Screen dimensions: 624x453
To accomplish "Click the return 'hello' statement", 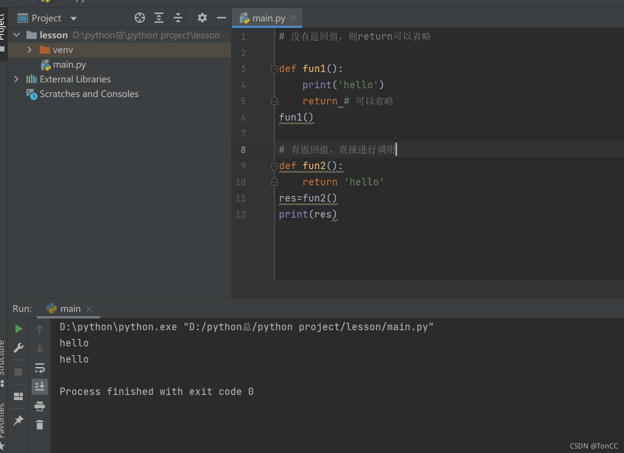I will [x=343, y=182].
